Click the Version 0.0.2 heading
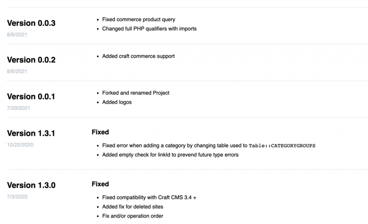 pos(31,60)
